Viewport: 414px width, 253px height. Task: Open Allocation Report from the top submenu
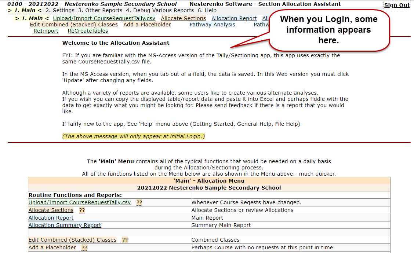click(234, 18)
